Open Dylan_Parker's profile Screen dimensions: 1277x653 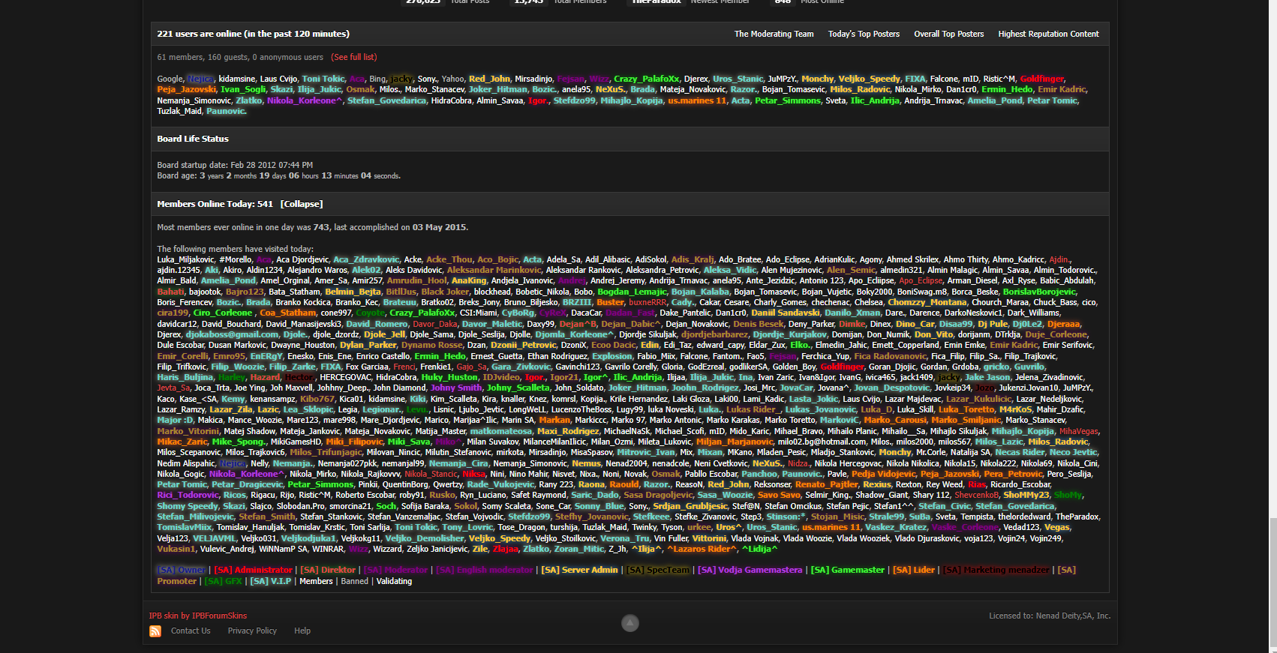point(368,345)
